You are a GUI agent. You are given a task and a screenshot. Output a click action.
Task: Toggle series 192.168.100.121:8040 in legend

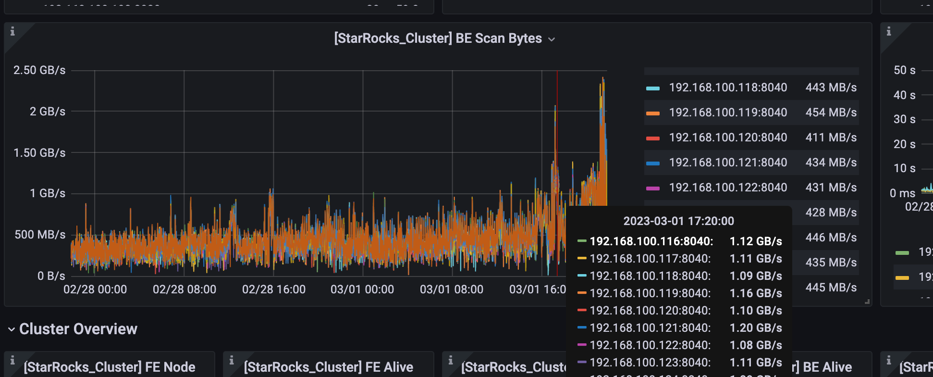point(728,163)
